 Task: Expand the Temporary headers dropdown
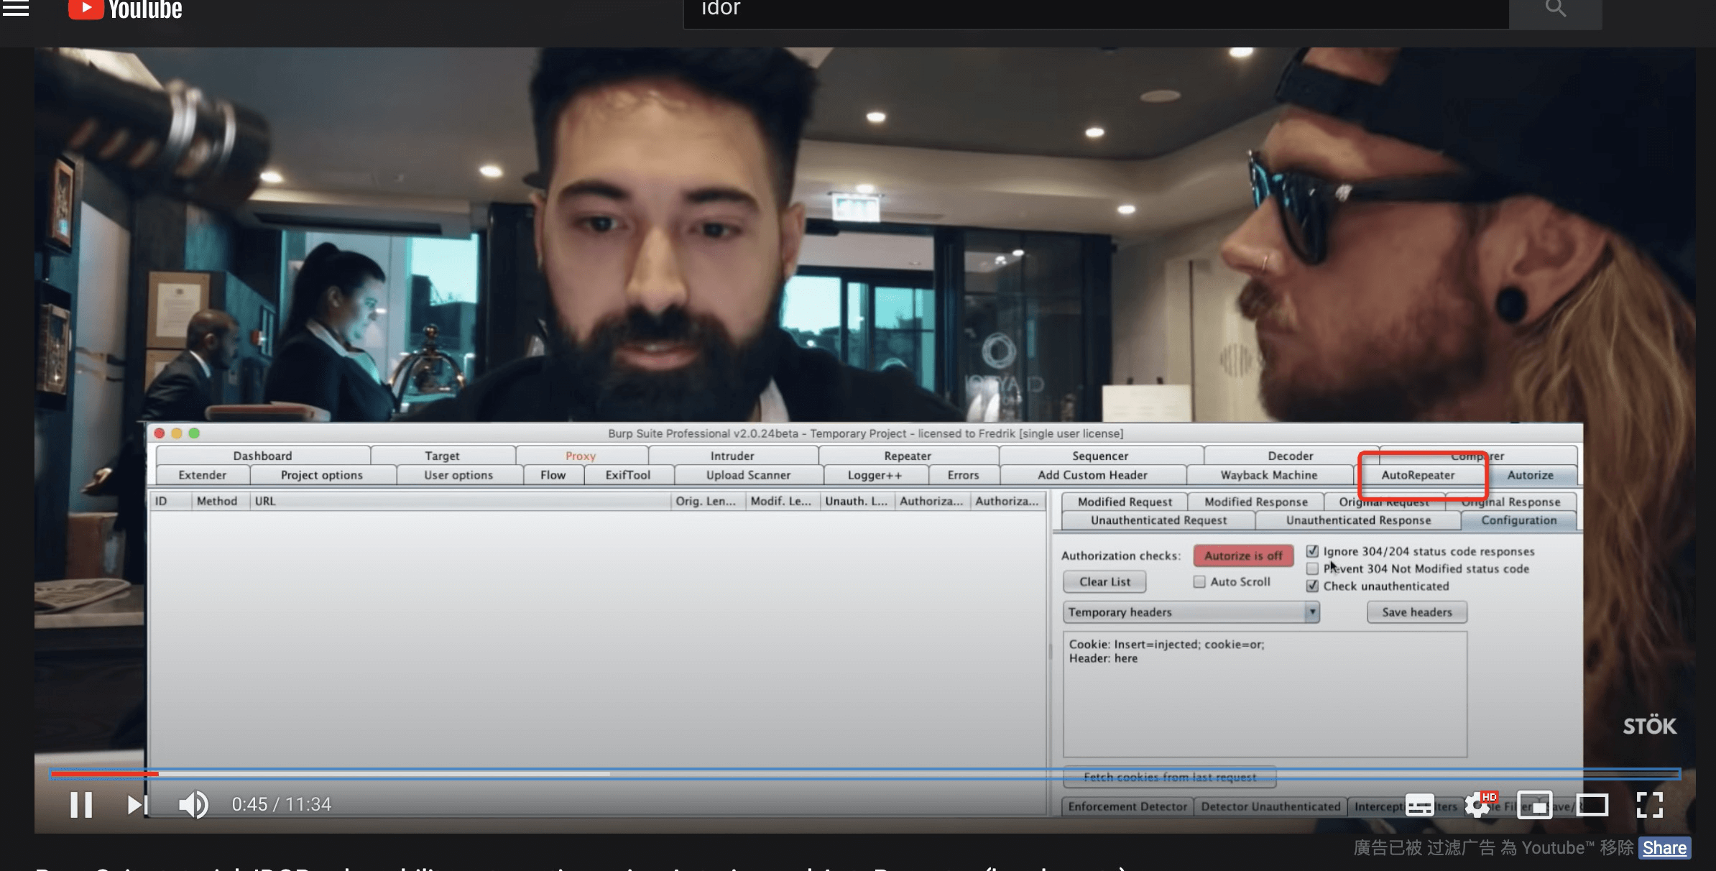[x=1312, y=612]
